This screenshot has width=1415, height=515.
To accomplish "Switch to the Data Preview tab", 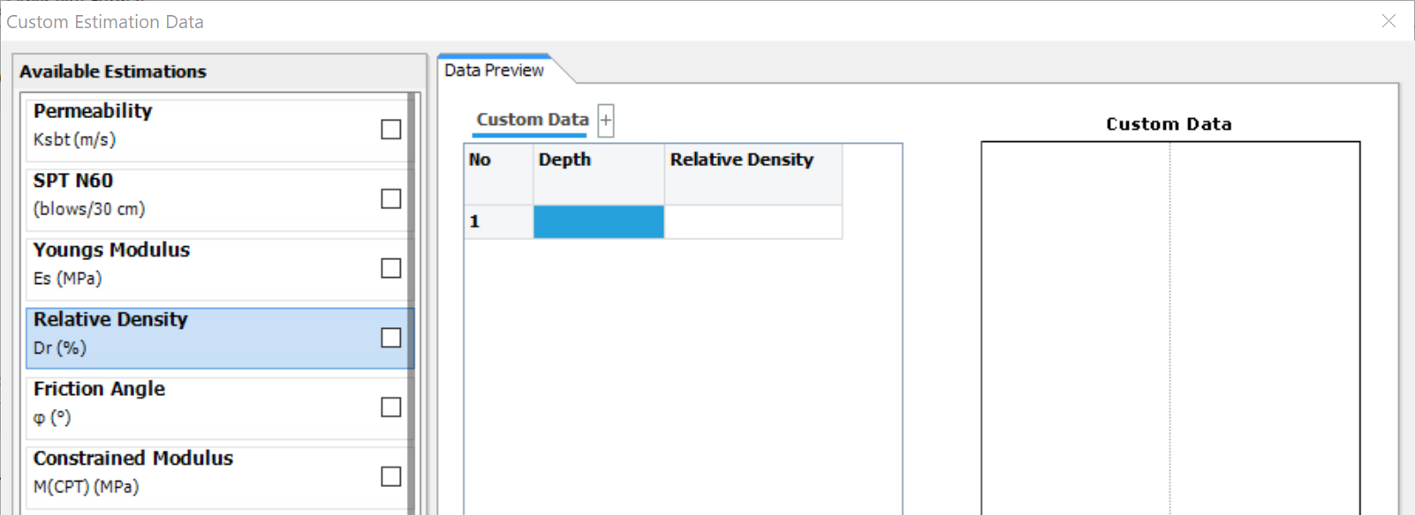I will click(495, 71).
